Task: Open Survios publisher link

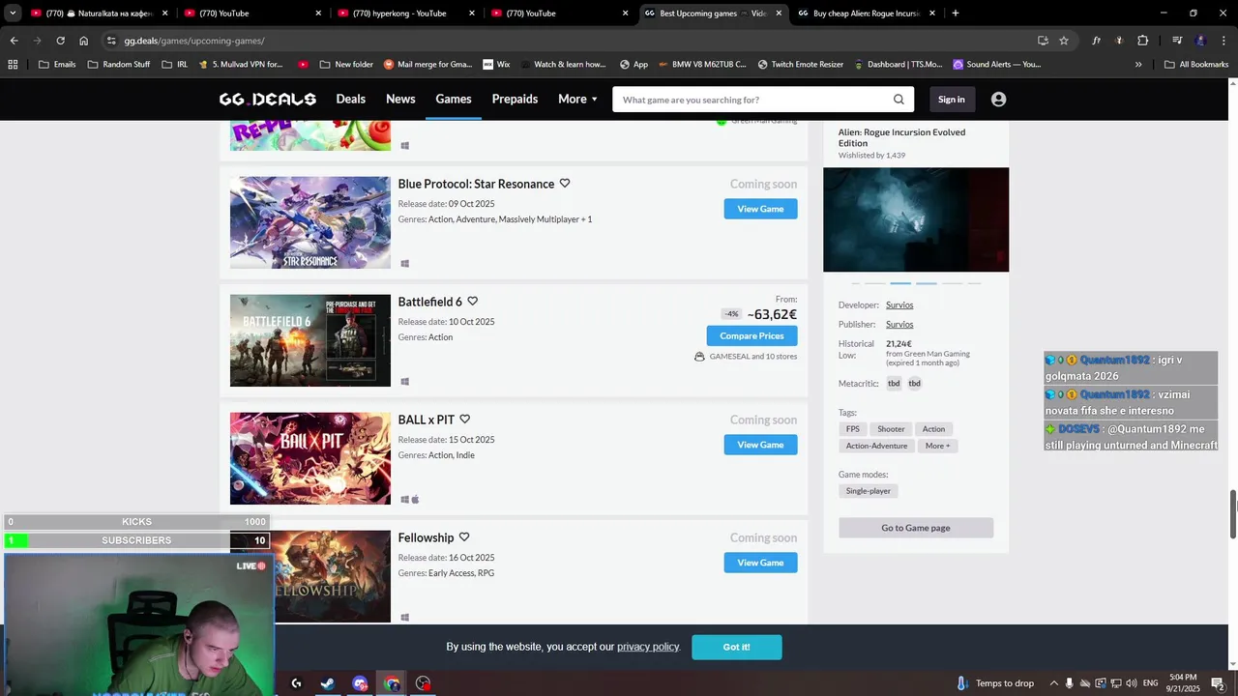Action: coord(899,325)
